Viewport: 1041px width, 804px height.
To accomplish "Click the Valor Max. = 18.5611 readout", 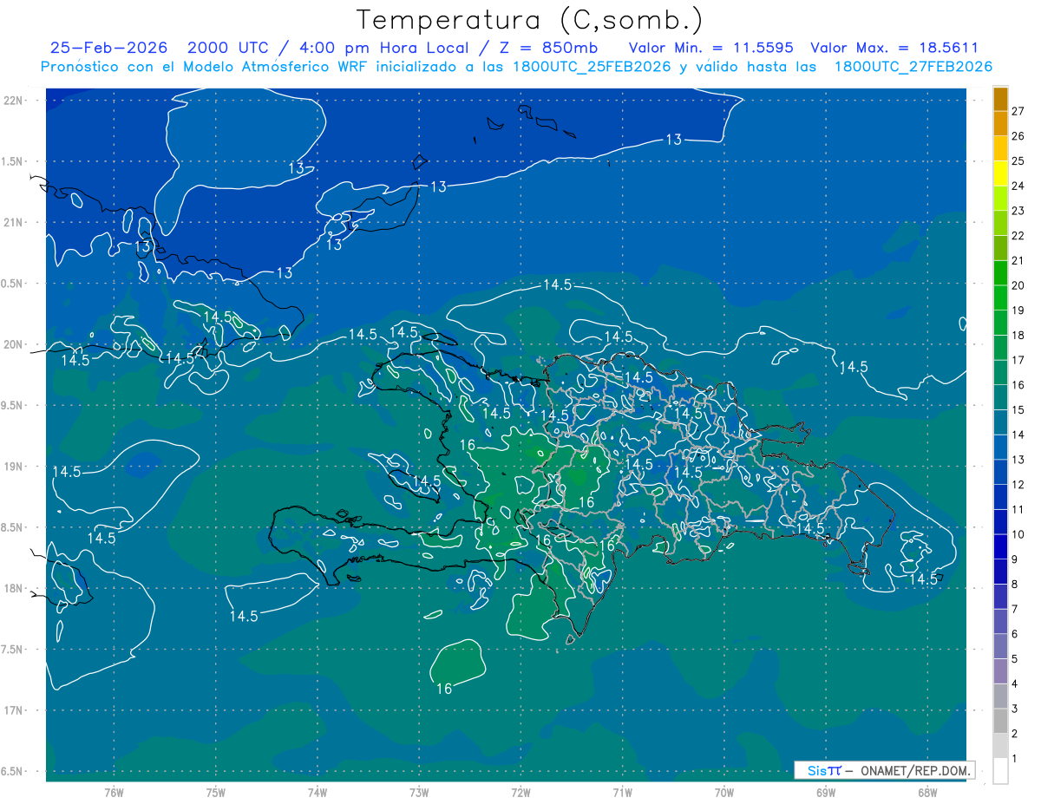I will tap(894, 48).
